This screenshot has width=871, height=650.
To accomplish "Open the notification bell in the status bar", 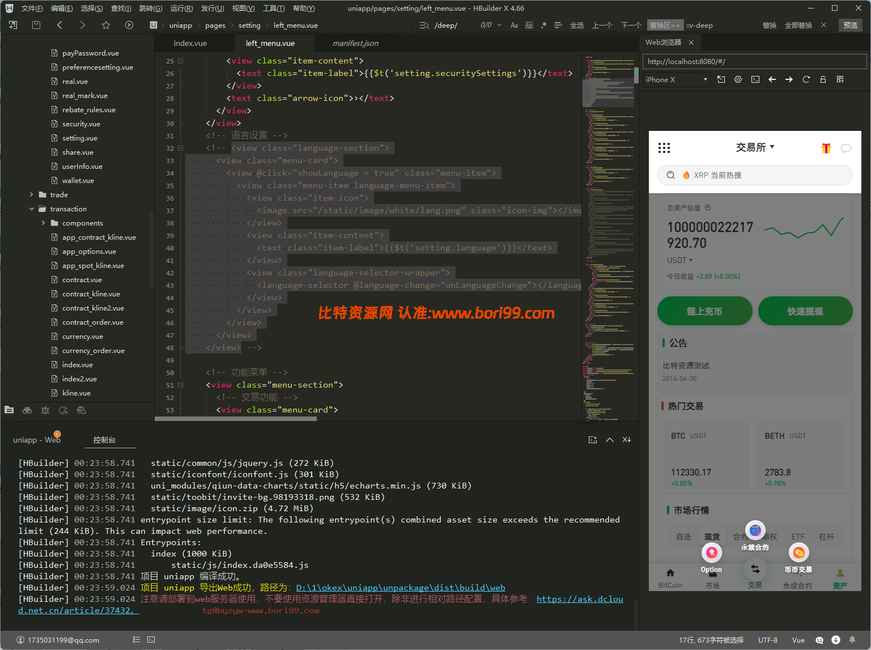I will tap(852, 640).
